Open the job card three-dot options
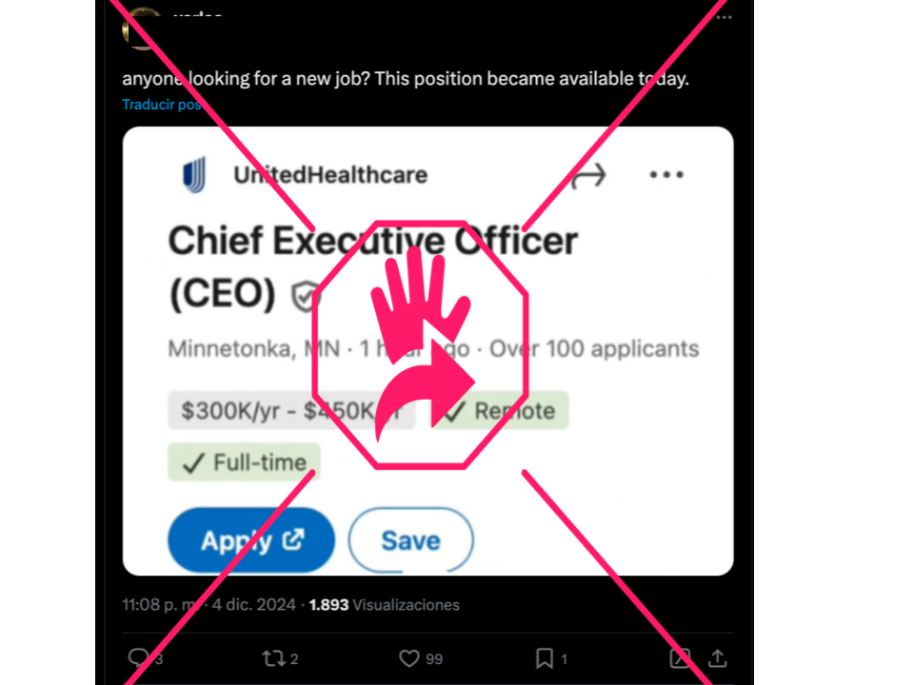The width and height of the screenshot is (914, 685). click(666, 175)
